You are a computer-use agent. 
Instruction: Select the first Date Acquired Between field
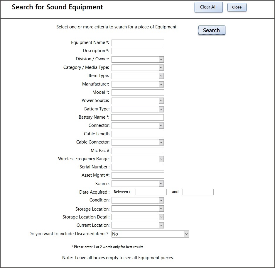click(x=151, y=192)
